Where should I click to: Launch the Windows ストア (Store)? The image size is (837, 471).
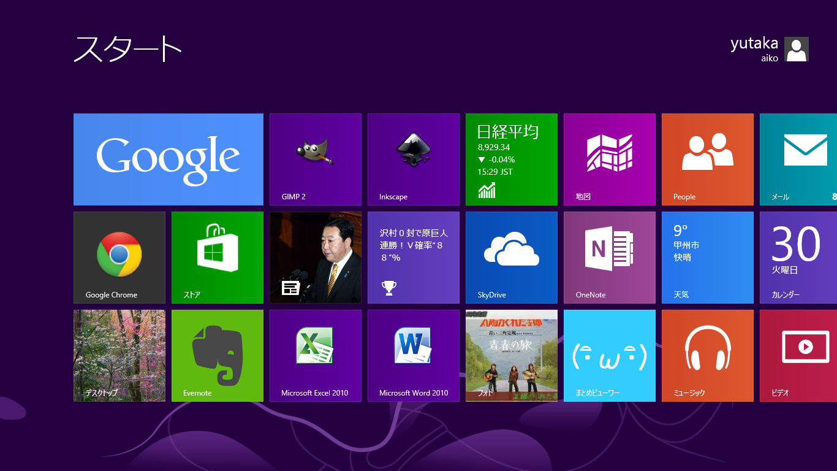pos(217,258)
